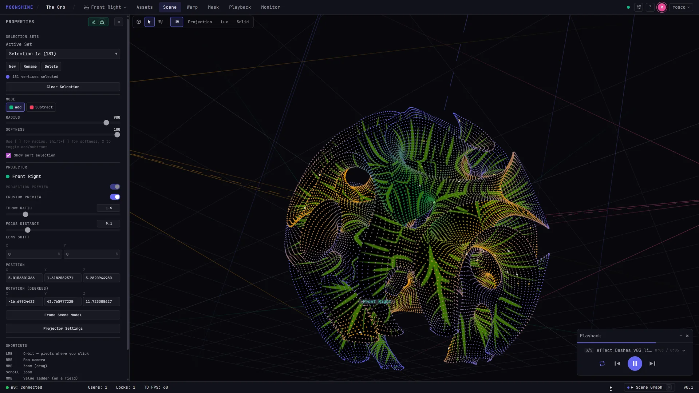Select Add mode
699x393 pixels.
pyautogui.click(x=15, y=107)
